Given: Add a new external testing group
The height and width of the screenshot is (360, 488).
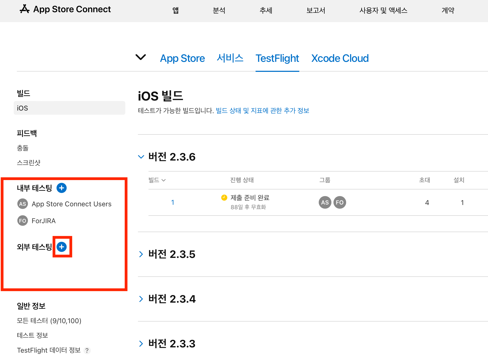Looking at the screenshot, I should click(x=62, y=247).
